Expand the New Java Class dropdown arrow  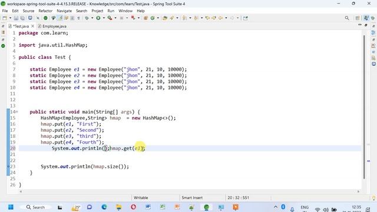point(158,18)
